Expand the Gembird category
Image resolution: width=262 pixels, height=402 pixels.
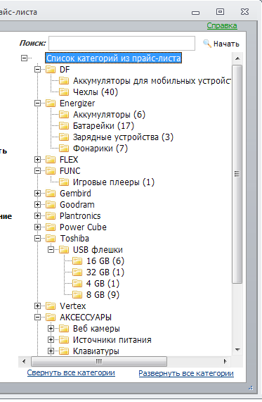(37, 194)
